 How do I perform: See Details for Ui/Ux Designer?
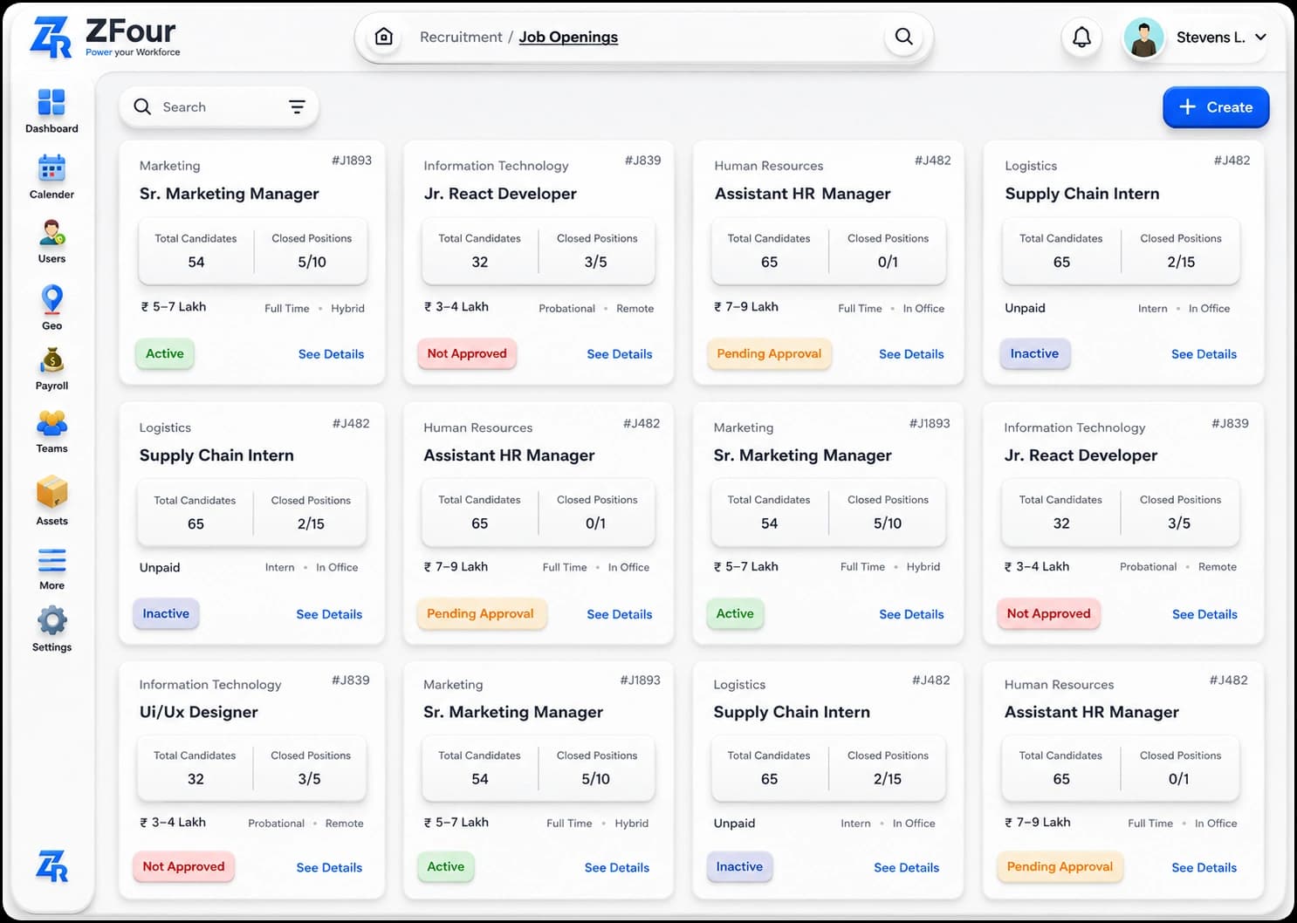point(329,867)
